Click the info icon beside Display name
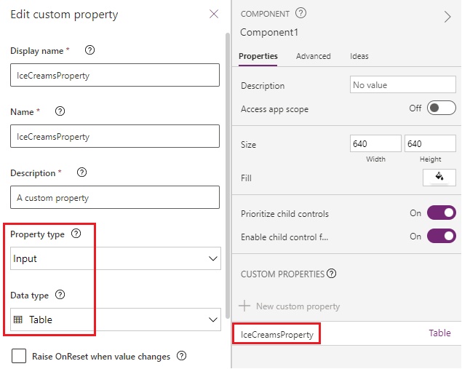462x369 pixels. [90, 50]
